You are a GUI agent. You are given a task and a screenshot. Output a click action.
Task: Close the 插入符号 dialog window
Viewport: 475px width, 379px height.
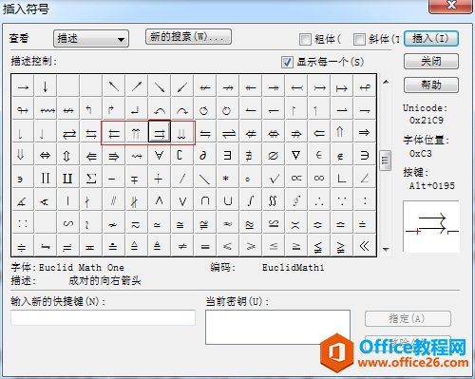point(450,6)
